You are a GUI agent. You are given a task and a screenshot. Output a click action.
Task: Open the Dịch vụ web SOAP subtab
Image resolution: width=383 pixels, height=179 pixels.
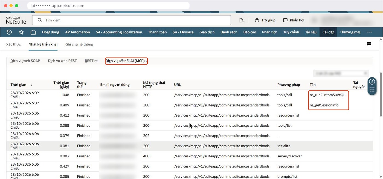coord(25,61)
